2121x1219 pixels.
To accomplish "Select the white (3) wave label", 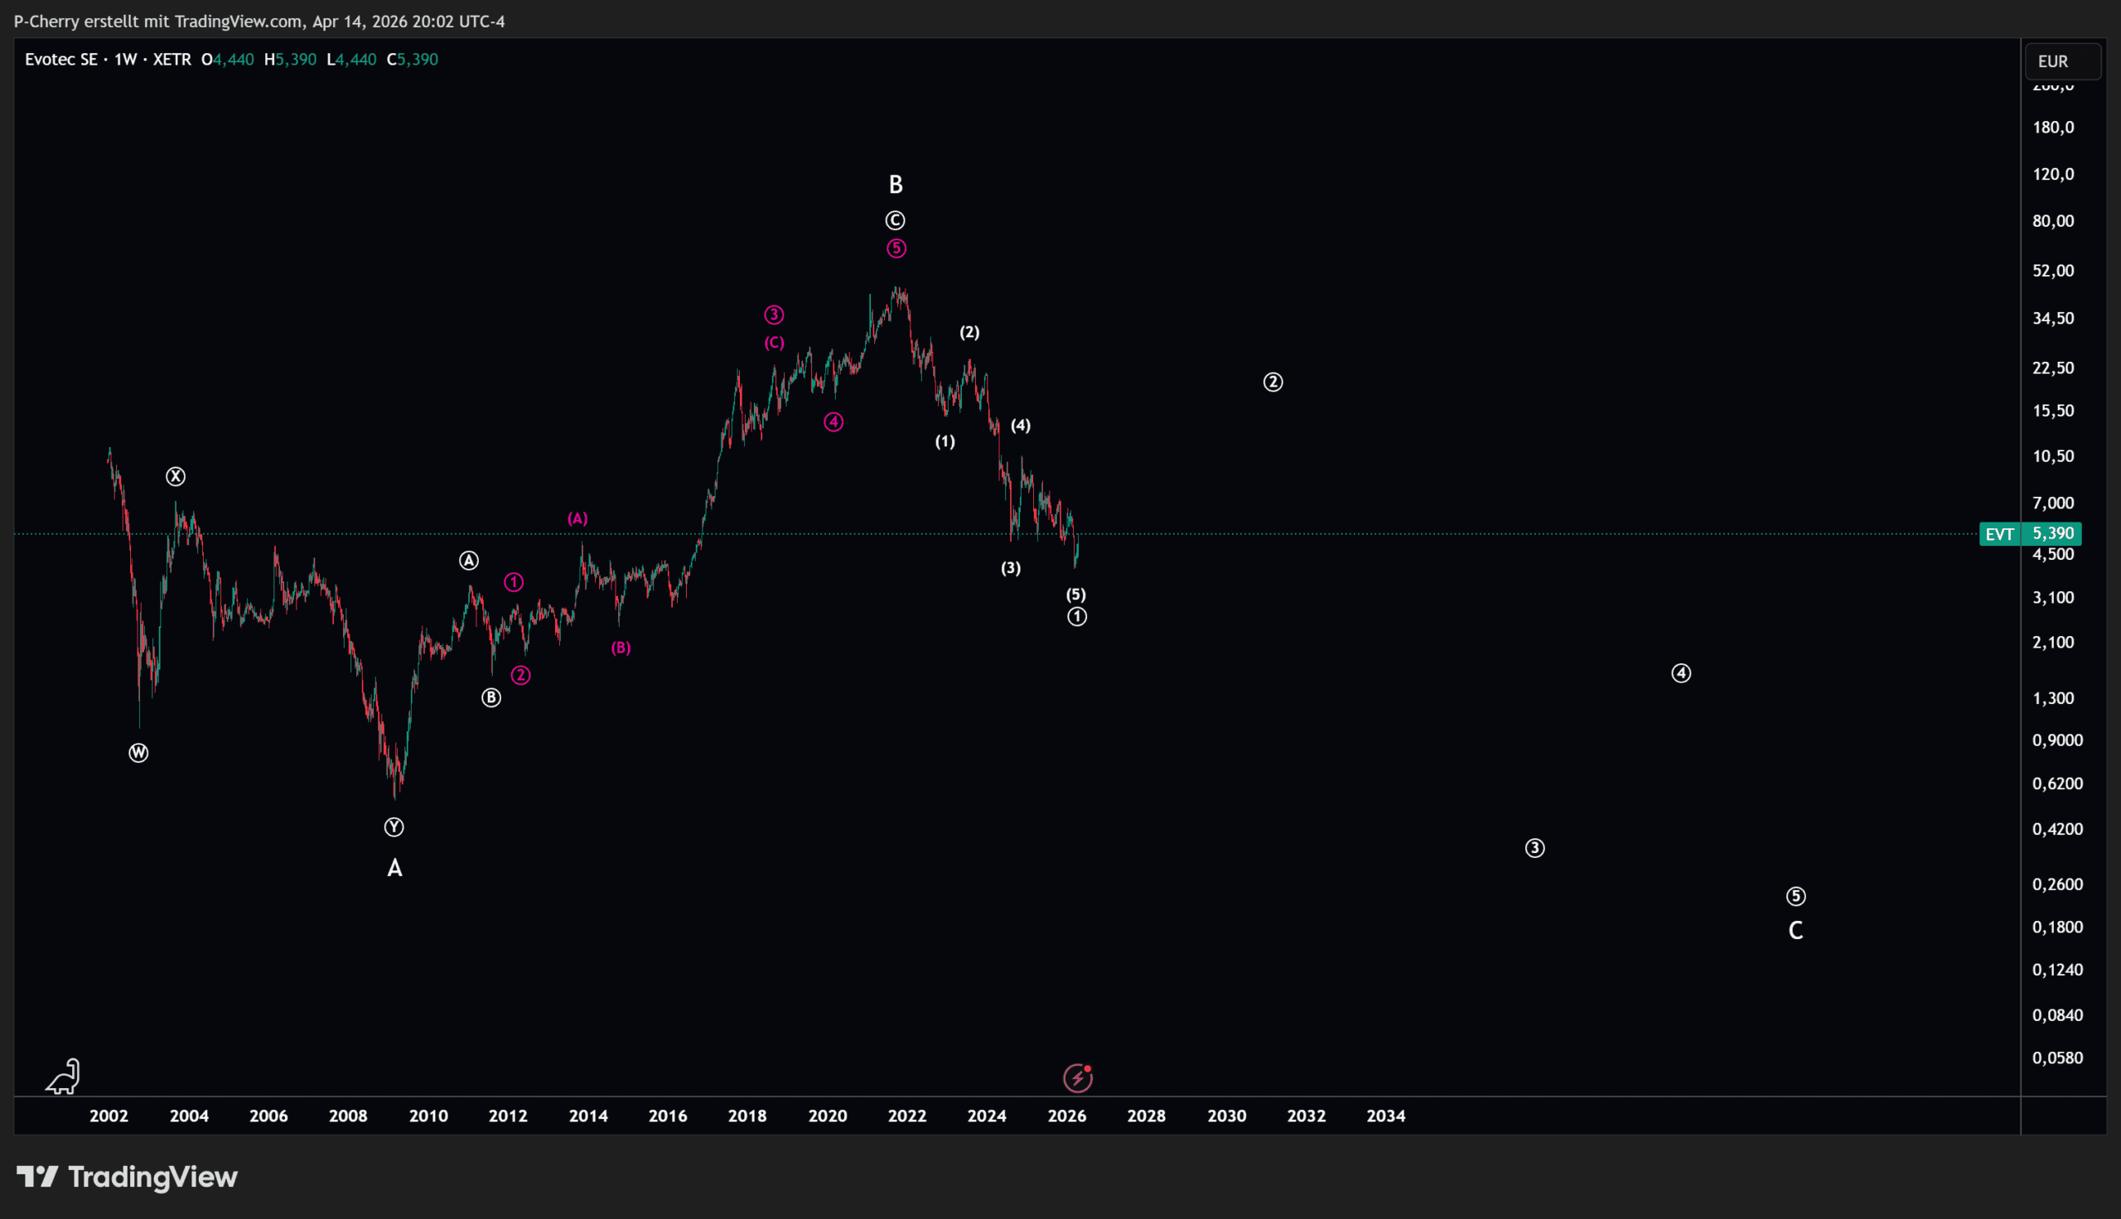I will (1011, 567).
